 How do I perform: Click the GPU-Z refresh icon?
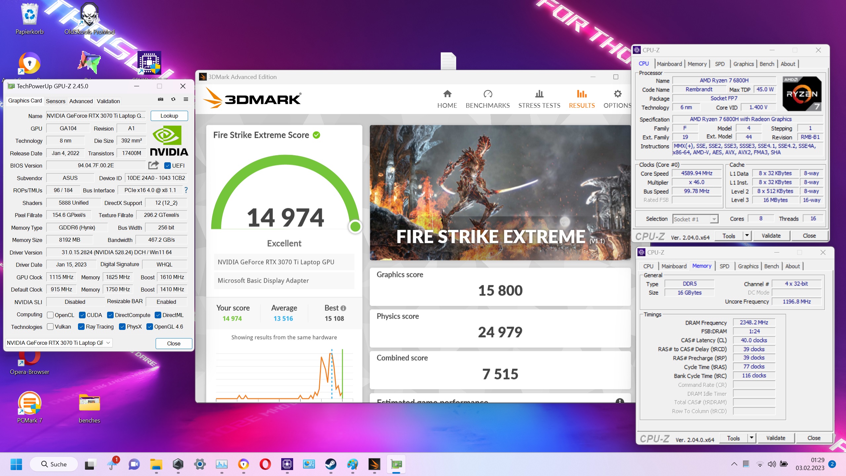(173, 99)
